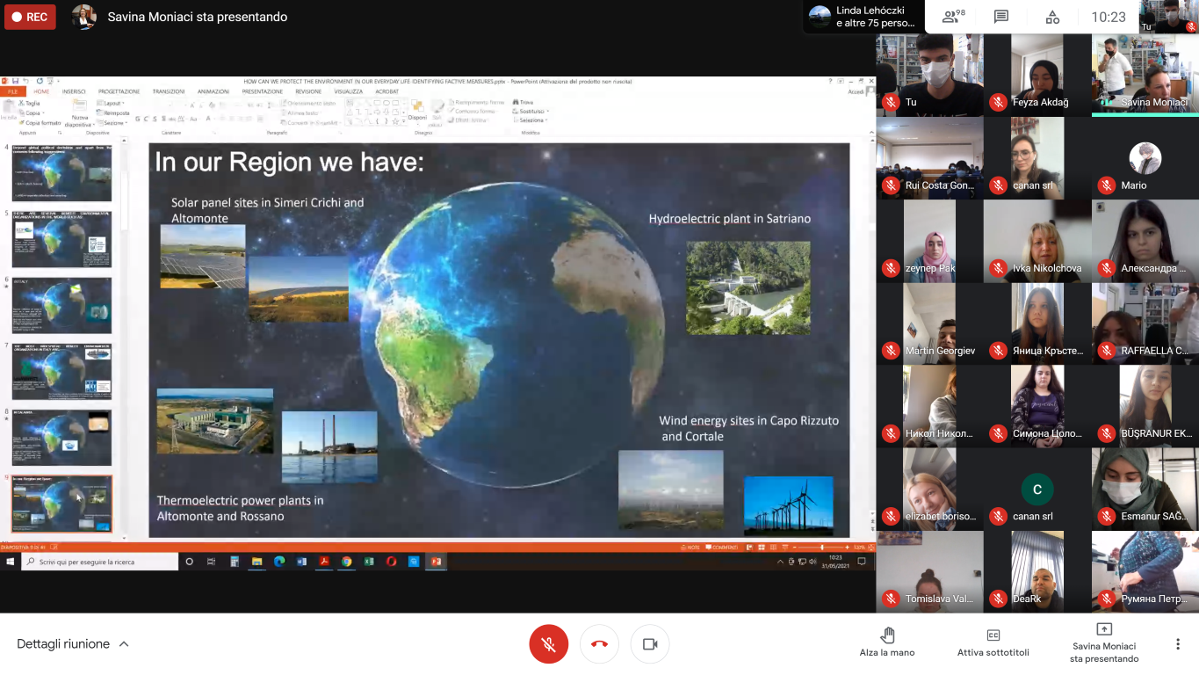
Task: Click the red hang up call button
Action: [599, 644]
